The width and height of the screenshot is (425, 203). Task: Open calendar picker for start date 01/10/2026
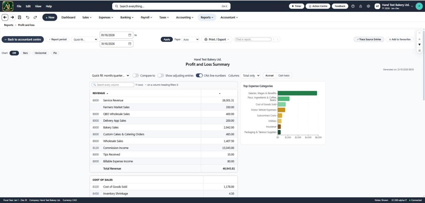pyautogui.click(x=130, y=35)
